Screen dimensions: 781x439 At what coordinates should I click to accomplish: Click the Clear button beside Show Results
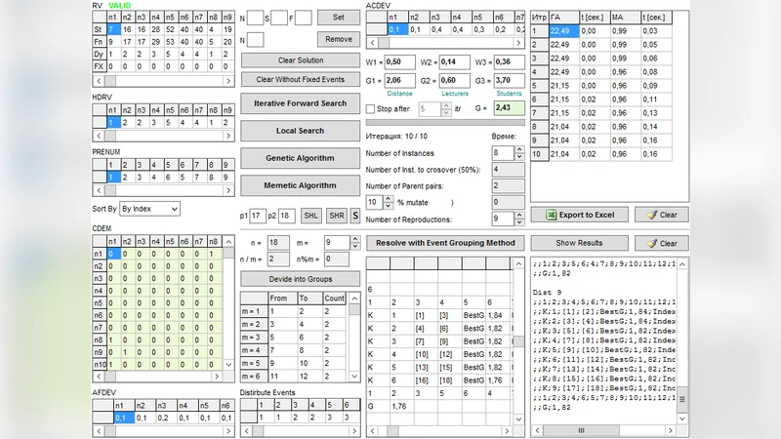coord(661,243)
